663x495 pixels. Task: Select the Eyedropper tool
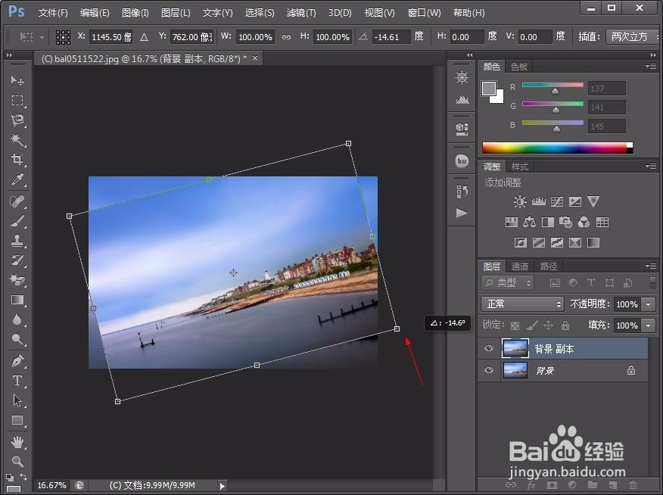(x=17, y=179)
